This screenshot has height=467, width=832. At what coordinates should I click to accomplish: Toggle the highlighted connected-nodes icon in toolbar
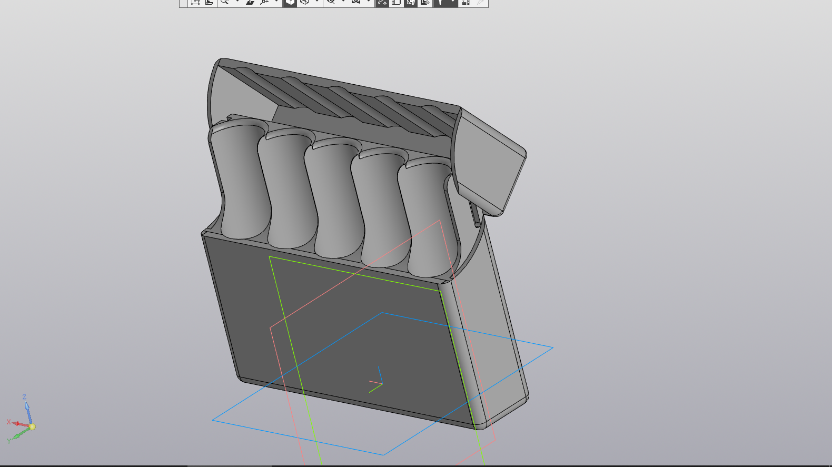pos(382,3)
